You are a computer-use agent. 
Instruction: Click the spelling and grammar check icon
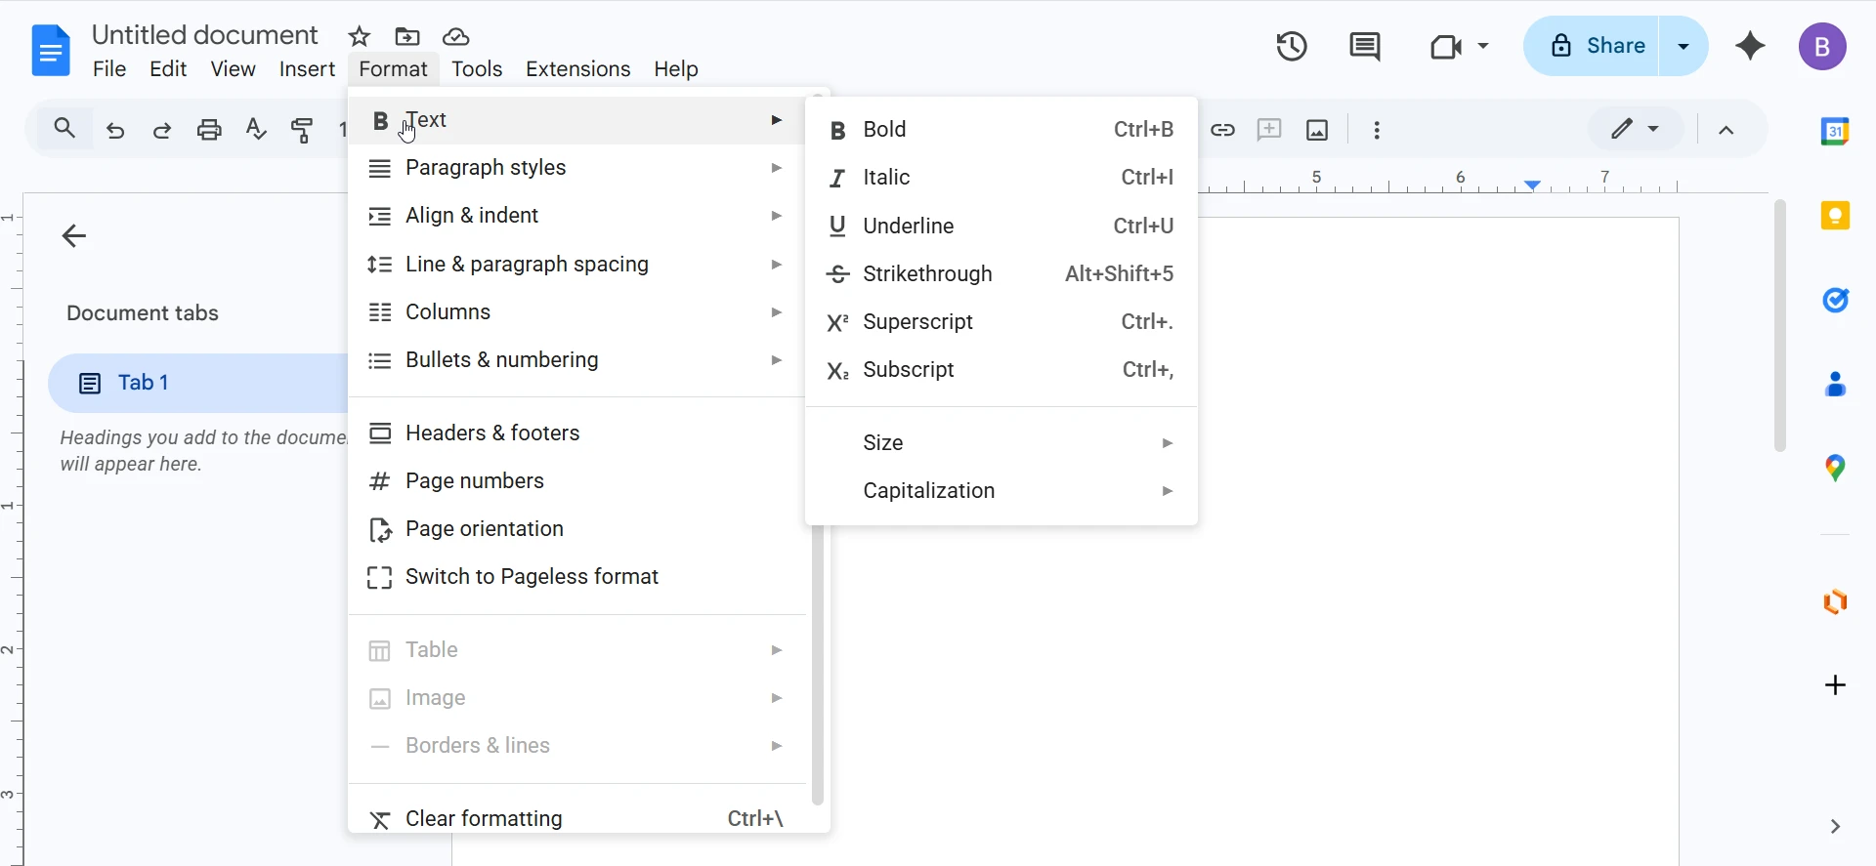(x=256, y=130)
